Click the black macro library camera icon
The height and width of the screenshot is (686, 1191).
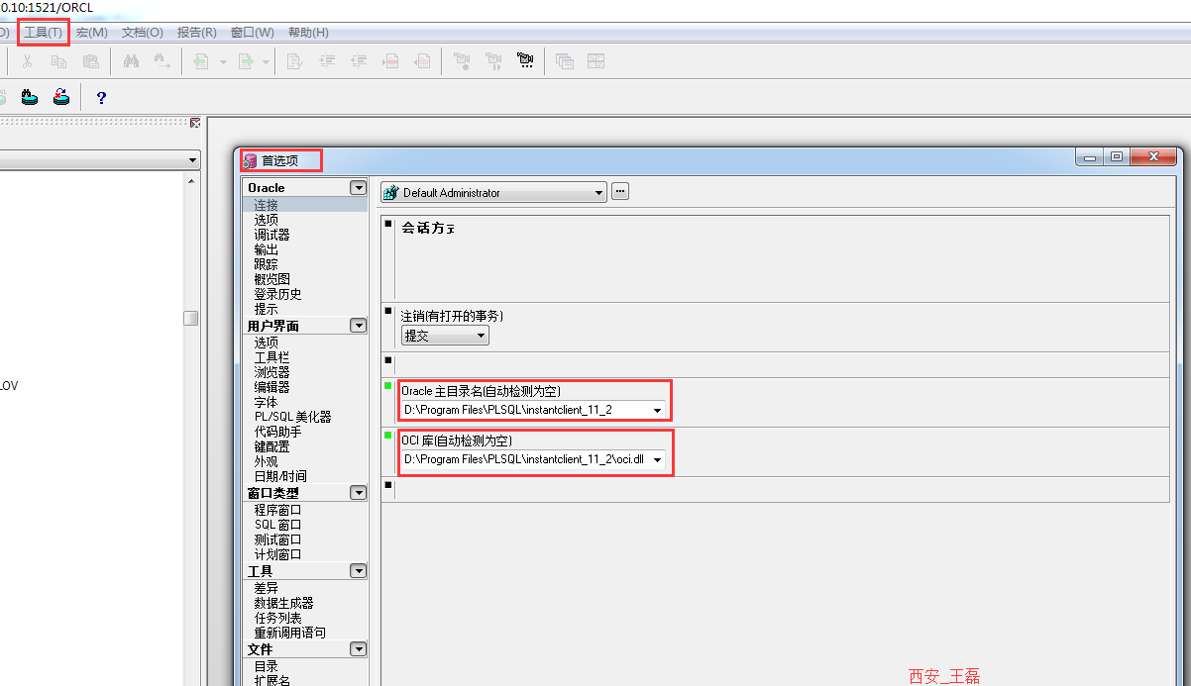pos(525,61)
